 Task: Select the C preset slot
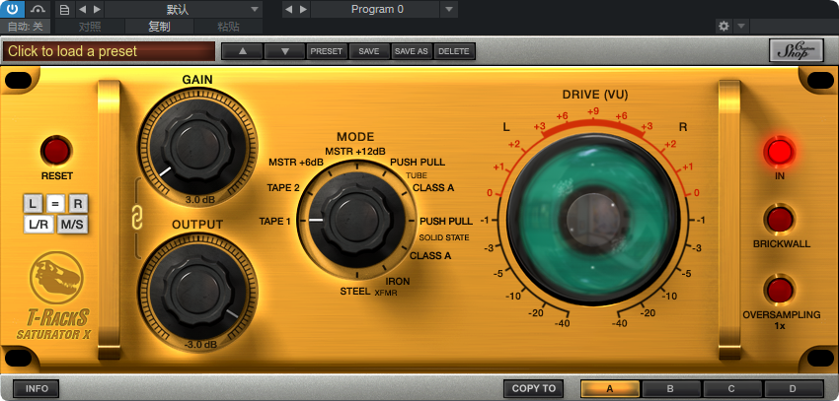point(732,389)
